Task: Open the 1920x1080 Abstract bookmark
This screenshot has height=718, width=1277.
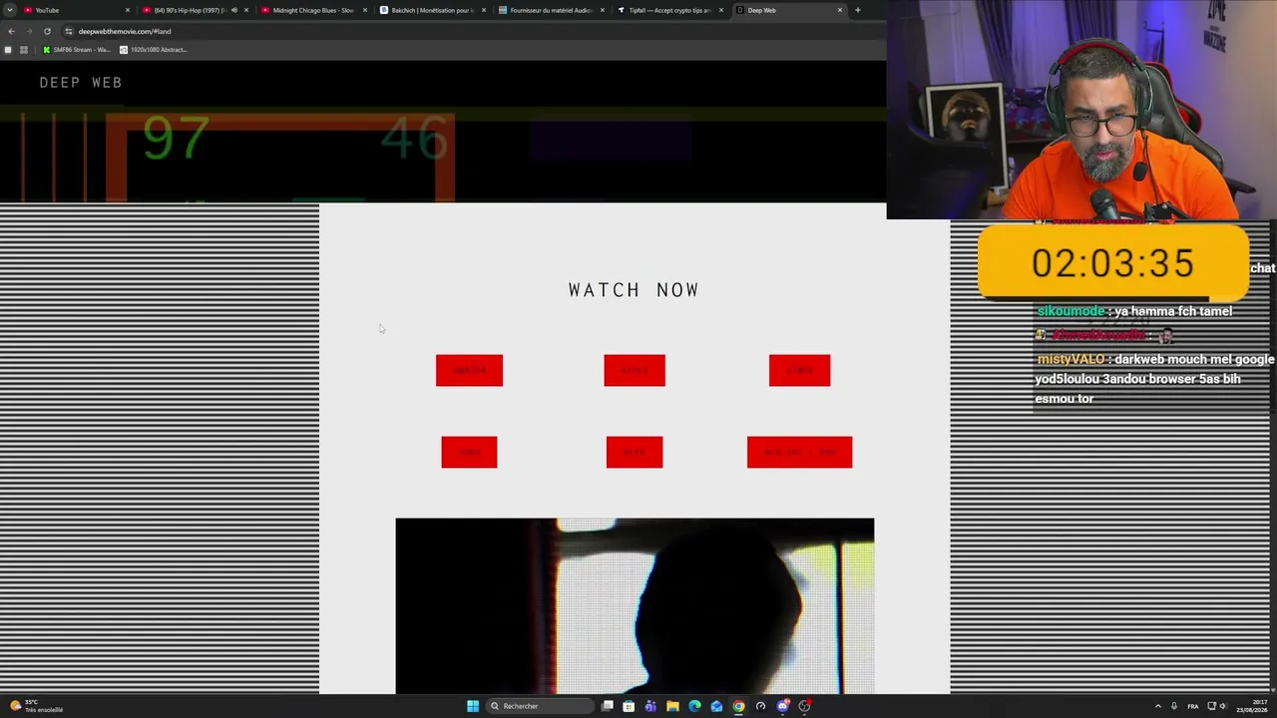Action: tap(154, 50)
